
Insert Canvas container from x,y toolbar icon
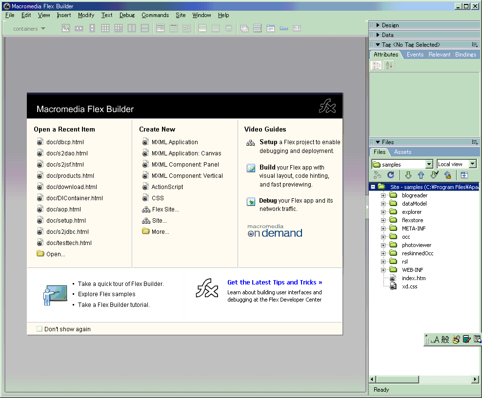click(x=66, y=28)
